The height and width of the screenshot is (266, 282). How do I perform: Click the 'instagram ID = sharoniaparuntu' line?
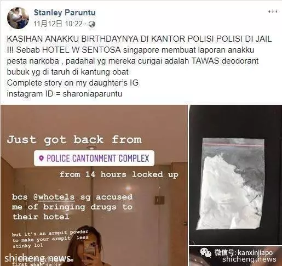(x=65, y=94)
